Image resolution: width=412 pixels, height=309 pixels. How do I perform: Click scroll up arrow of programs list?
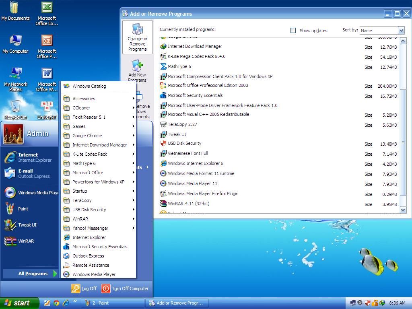click(403, 41)
